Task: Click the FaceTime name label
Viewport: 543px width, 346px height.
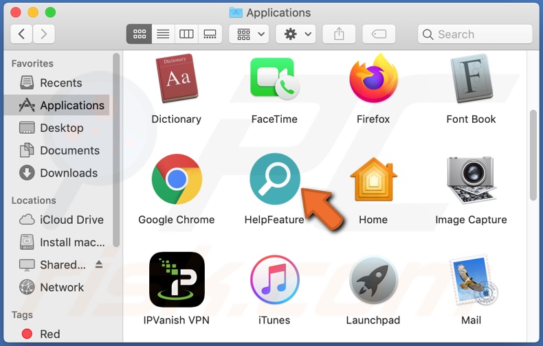Action: tap(274, 119)
